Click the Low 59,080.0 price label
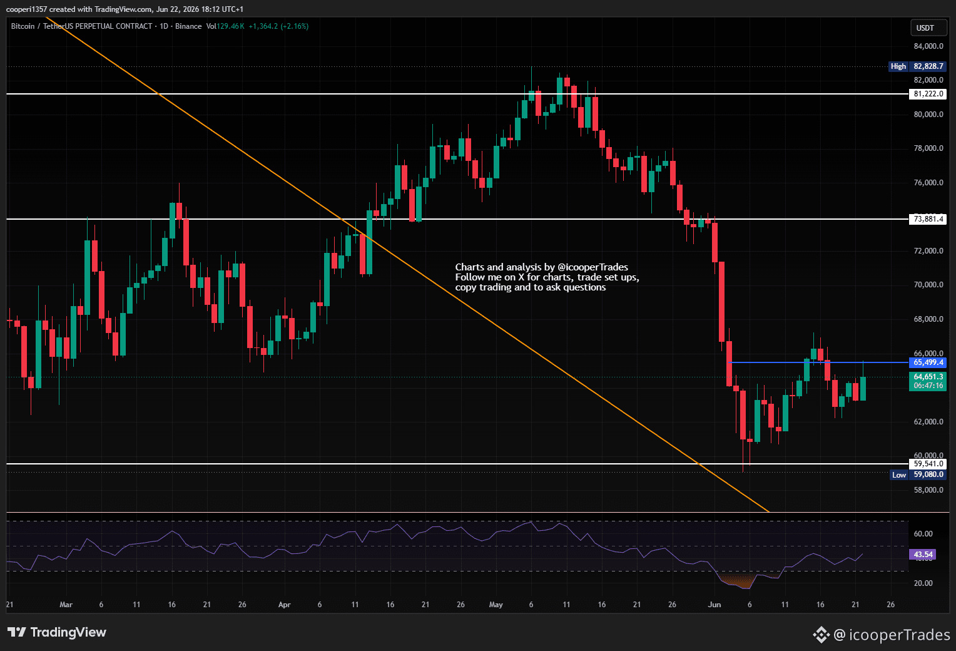This screenshot has height=651, width=956. click(918, 474)
